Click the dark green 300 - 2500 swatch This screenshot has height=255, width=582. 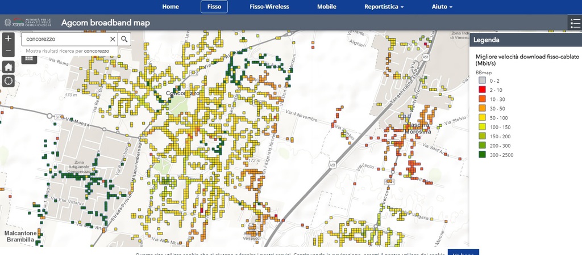(482, 155)
